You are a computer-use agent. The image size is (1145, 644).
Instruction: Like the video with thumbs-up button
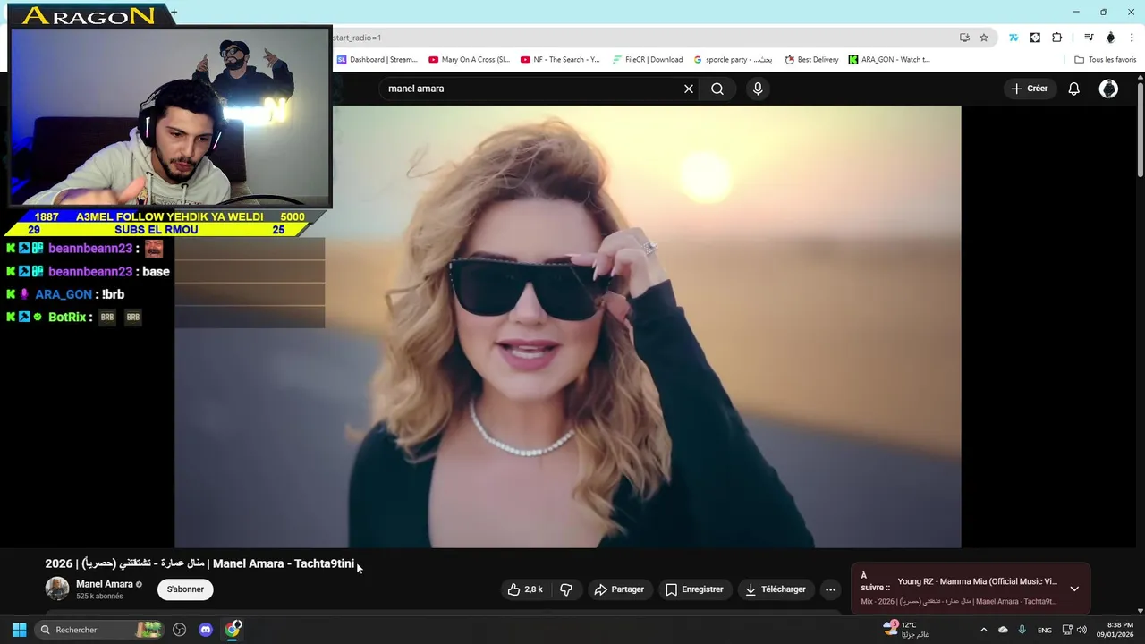(525, 589)
